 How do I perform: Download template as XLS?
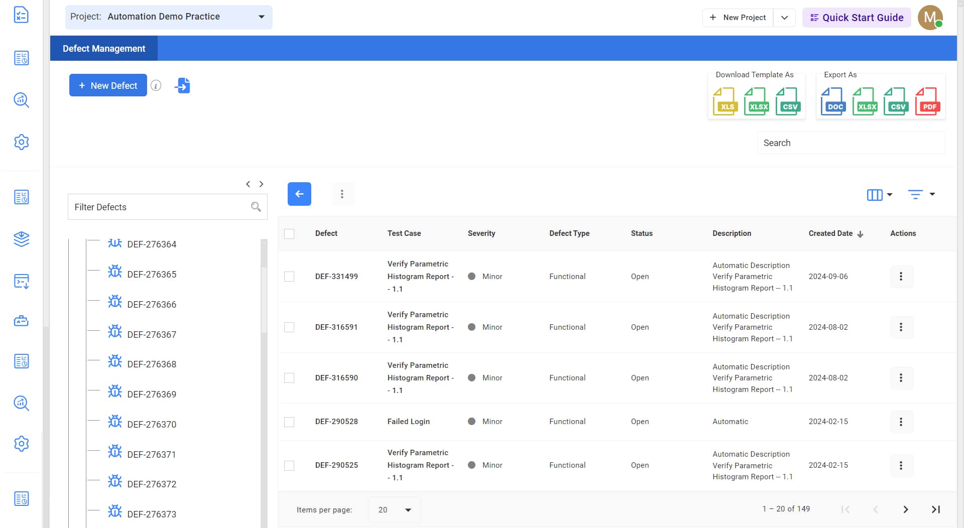point(725,101)
